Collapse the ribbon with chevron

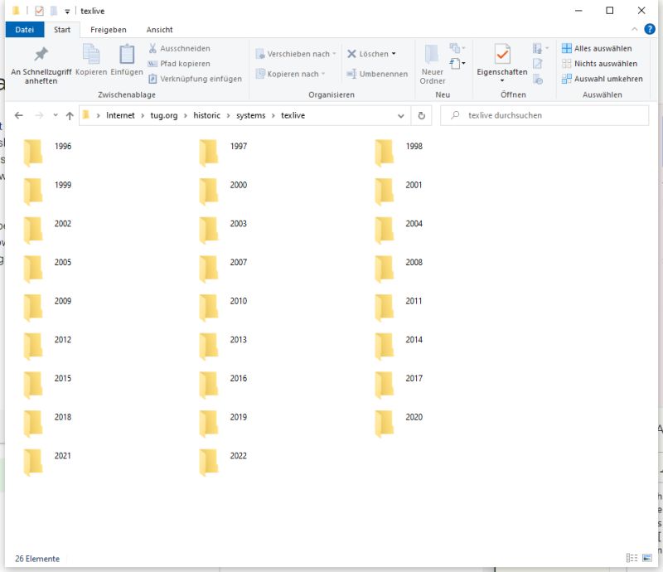(x=634, y=29)
